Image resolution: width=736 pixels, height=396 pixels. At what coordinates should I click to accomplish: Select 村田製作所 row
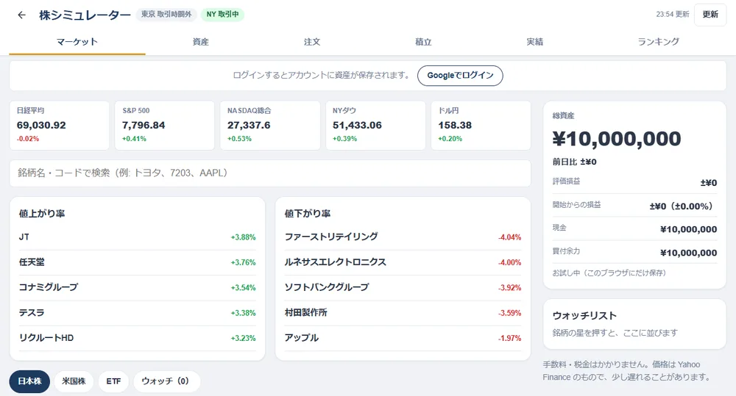pyautogui.click(x=403, y=313)
